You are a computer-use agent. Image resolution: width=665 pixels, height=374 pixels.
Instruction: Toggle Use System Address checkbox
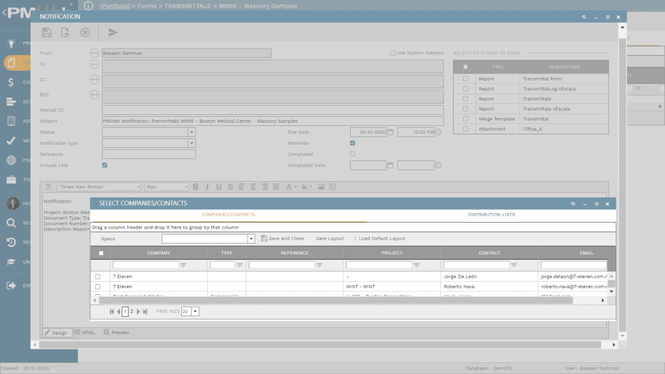(393, 53)
